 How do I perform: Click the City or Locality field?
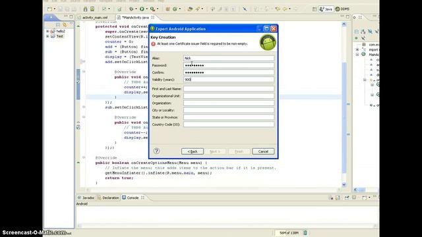[x=229, y=110]
